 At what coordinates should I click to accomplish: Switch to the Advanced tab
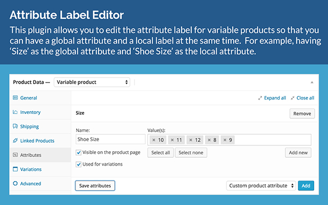(x=40, y=184)
